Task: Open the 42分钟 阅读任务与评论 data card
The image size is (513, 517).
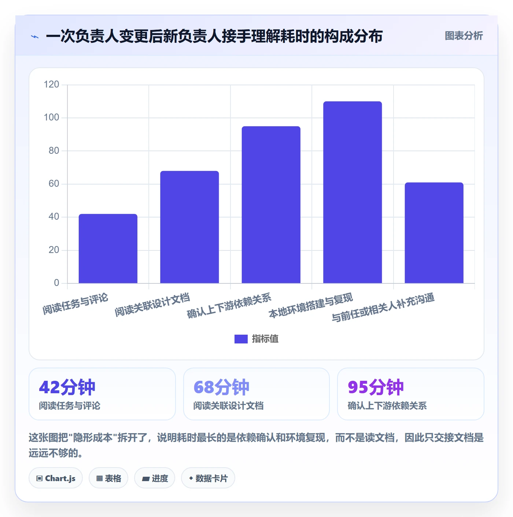Action: pos(102,394)
